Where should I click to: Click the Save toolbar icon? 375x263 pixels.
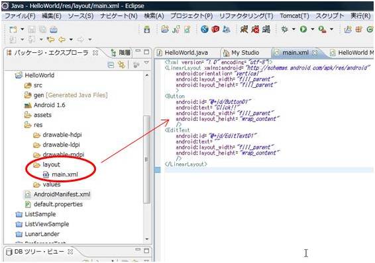tap(32, 30)
